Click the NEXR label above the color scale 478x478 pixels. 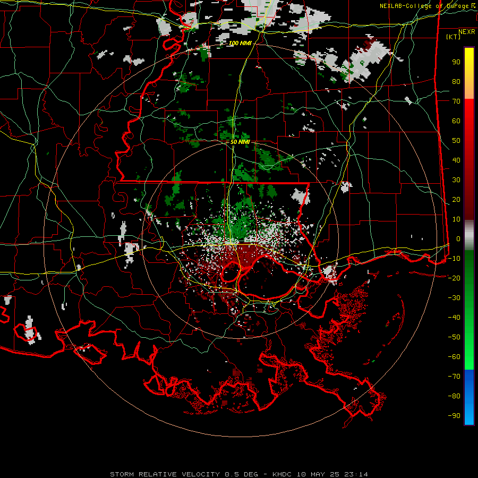tap(466, 32)
